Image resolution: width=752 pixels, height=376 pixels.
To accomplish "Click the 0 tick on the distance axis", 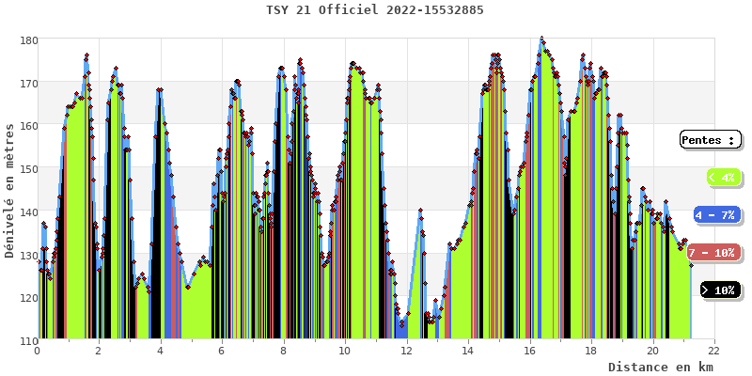I will click(x=38, y=350).
